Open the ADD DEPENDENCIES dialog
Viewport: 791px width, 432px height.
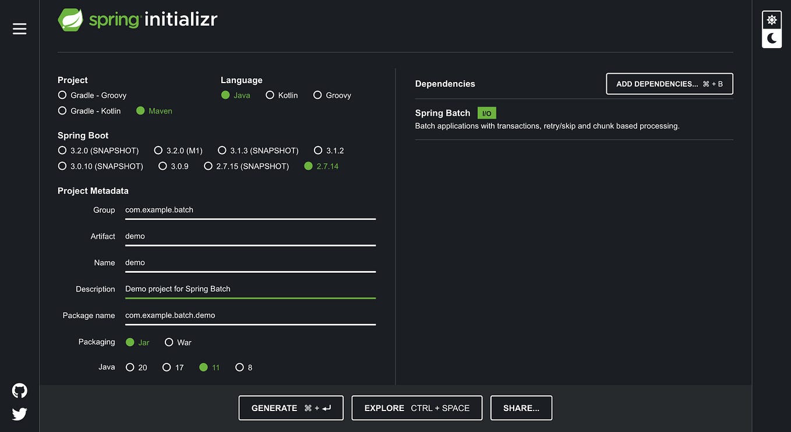click(x=669, y=84)
